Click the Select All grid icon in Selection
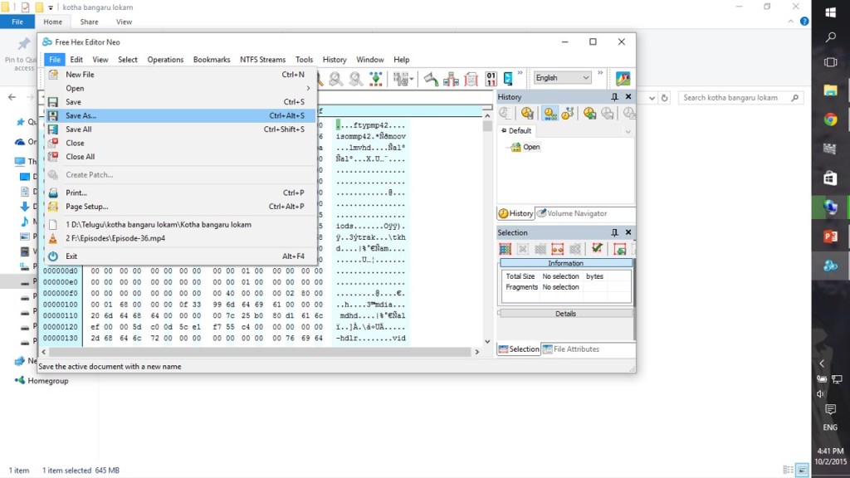Screen dimensions: 850x478 click(506, 249)
